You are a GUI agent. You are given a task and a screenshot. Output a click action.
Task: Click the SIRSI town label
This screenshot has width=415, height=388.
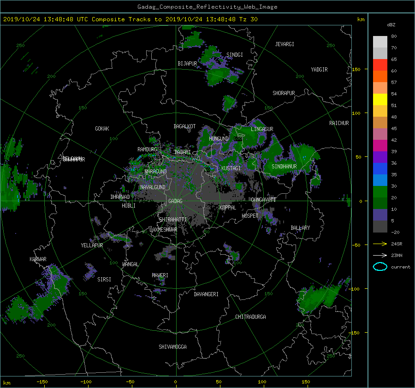click(x=104, y=280)
